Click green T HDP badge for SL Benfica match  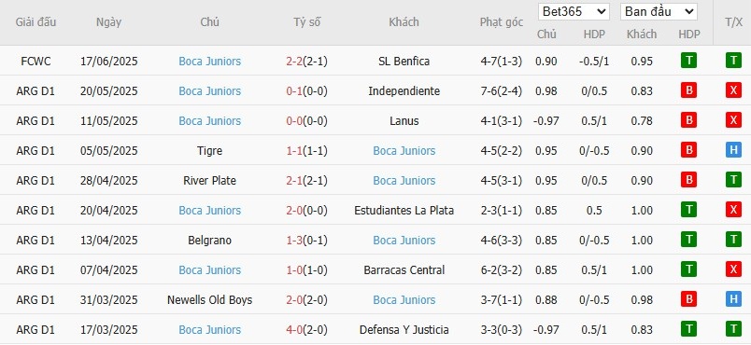pyautogui.click(x=688, y=61)
